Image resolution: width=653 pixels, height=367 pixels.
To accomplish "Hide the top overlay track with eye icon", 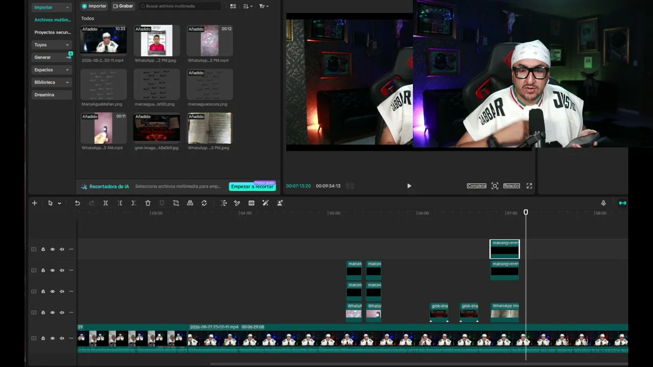I will coord(52,249).
